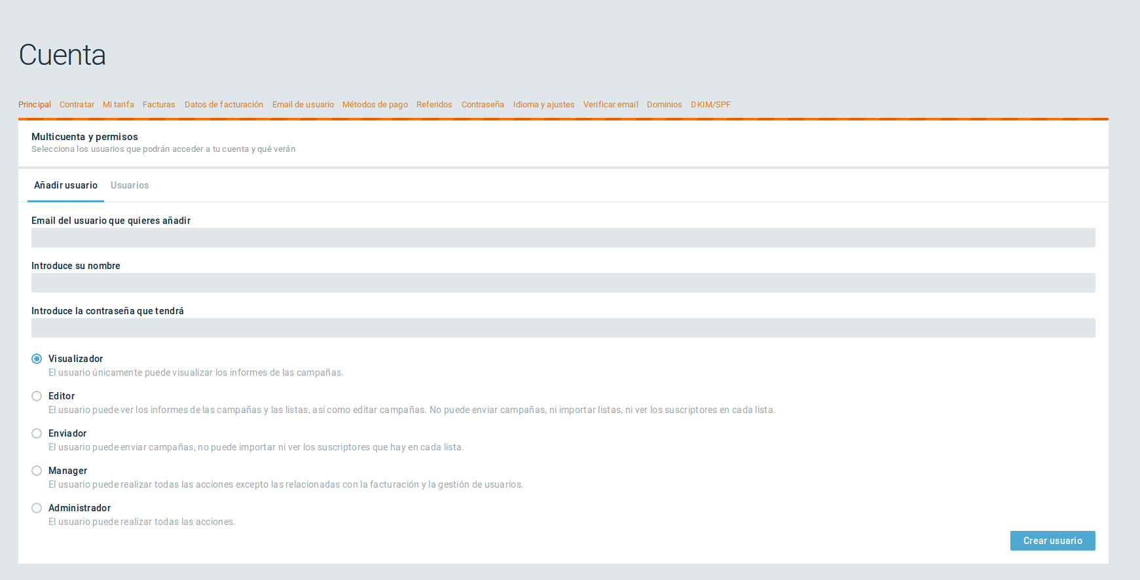This screenshot has width=1140, height=580.
Task: Open the Añadir usuario tab
Action: coord(65,185)
